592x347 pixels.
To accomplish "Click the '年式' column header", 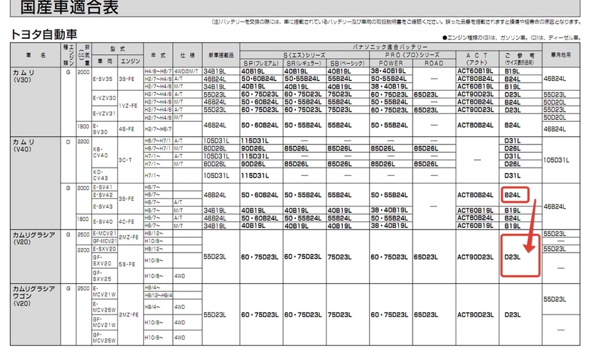I will tap(158, 55).
